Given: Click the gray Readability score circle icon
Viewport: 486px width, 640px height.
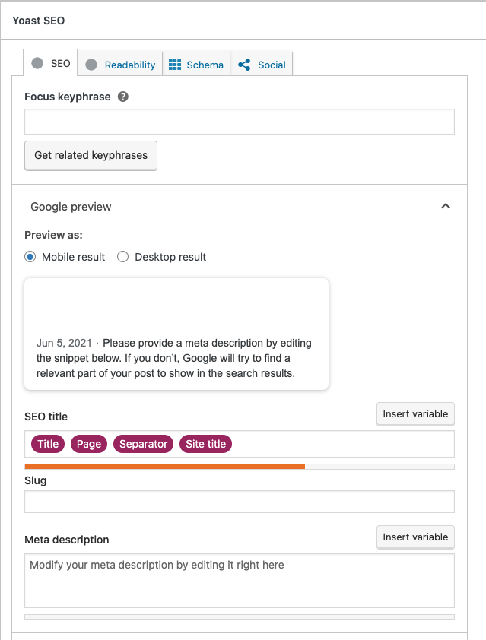Looking at the screenshot, I should (x=91, y=65).
